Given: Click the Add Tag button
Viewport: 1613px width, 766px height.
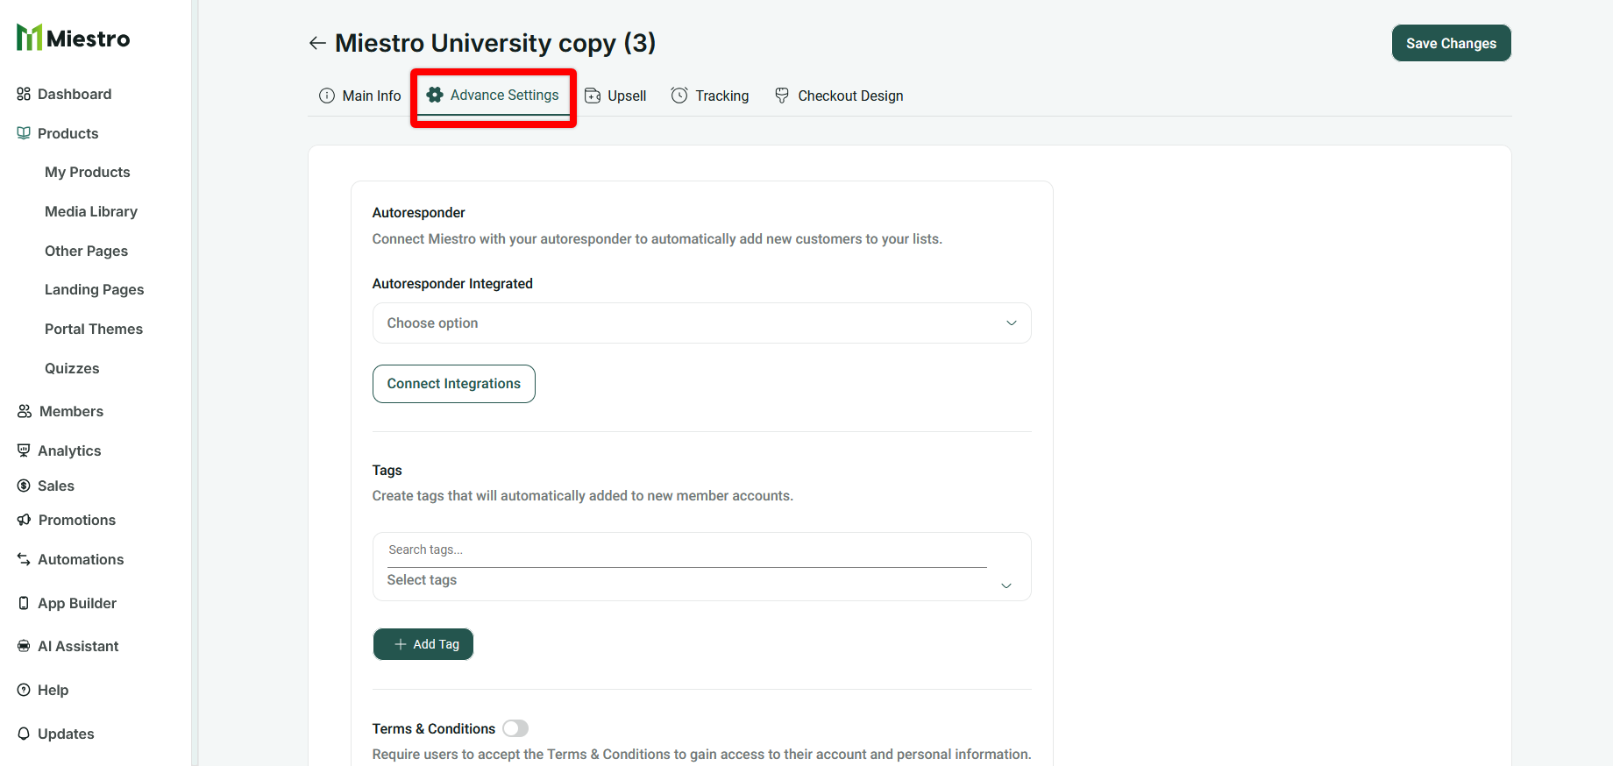Looking at the screenshot, I should (x=423, y=644).
